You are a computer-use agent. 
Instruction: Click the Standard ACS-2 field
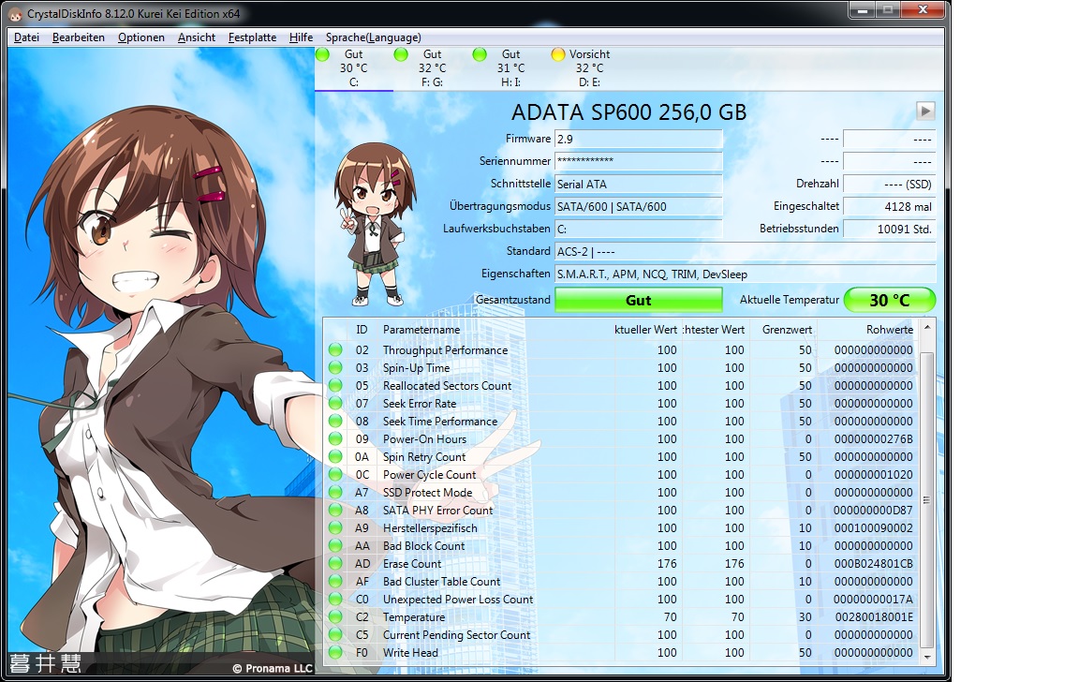[x=746, y=251]
